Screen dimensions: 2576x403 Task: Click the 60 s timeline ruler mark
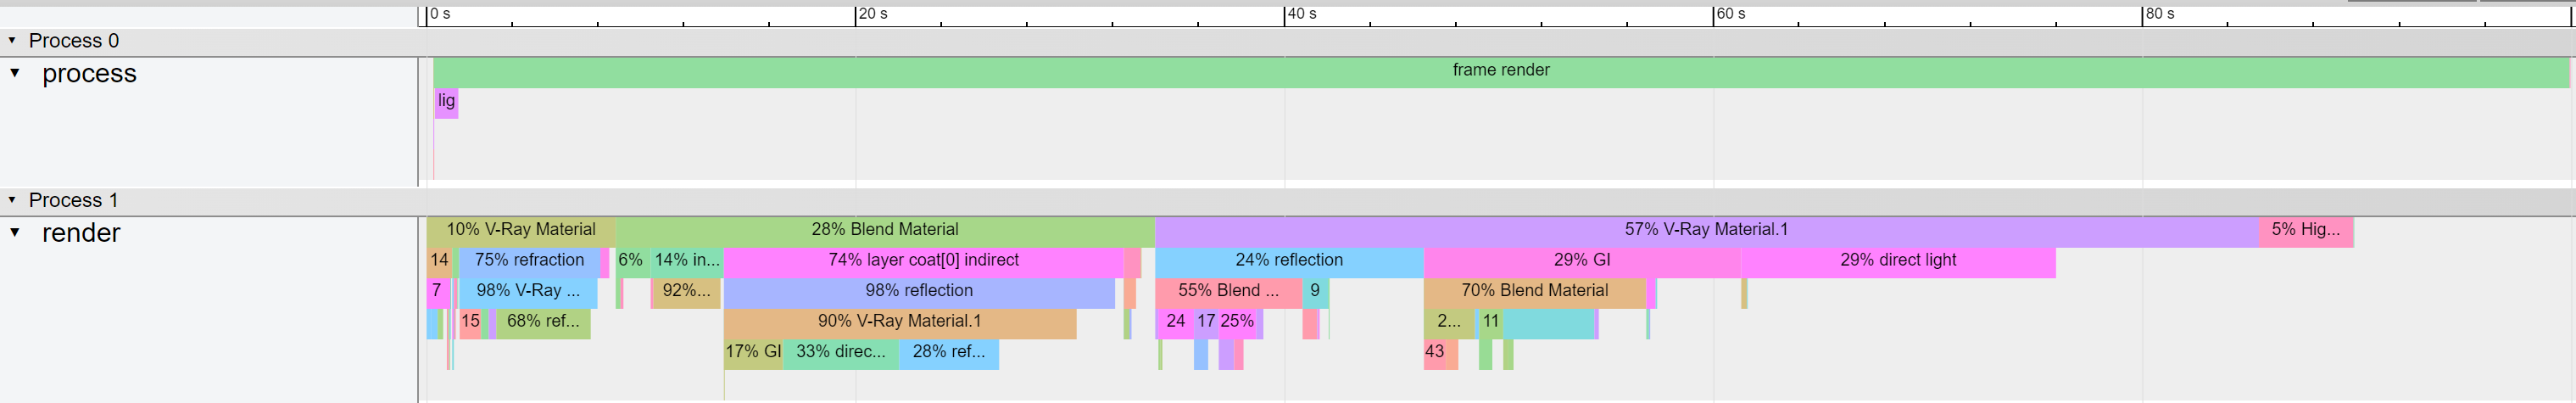(x=1730, y=14)
